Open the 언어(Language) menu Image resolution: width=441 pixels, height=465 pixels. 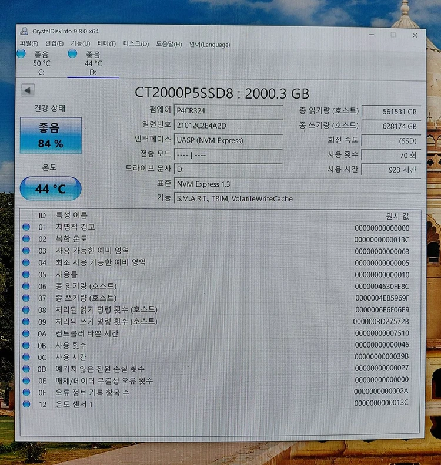tap(210, 45)
